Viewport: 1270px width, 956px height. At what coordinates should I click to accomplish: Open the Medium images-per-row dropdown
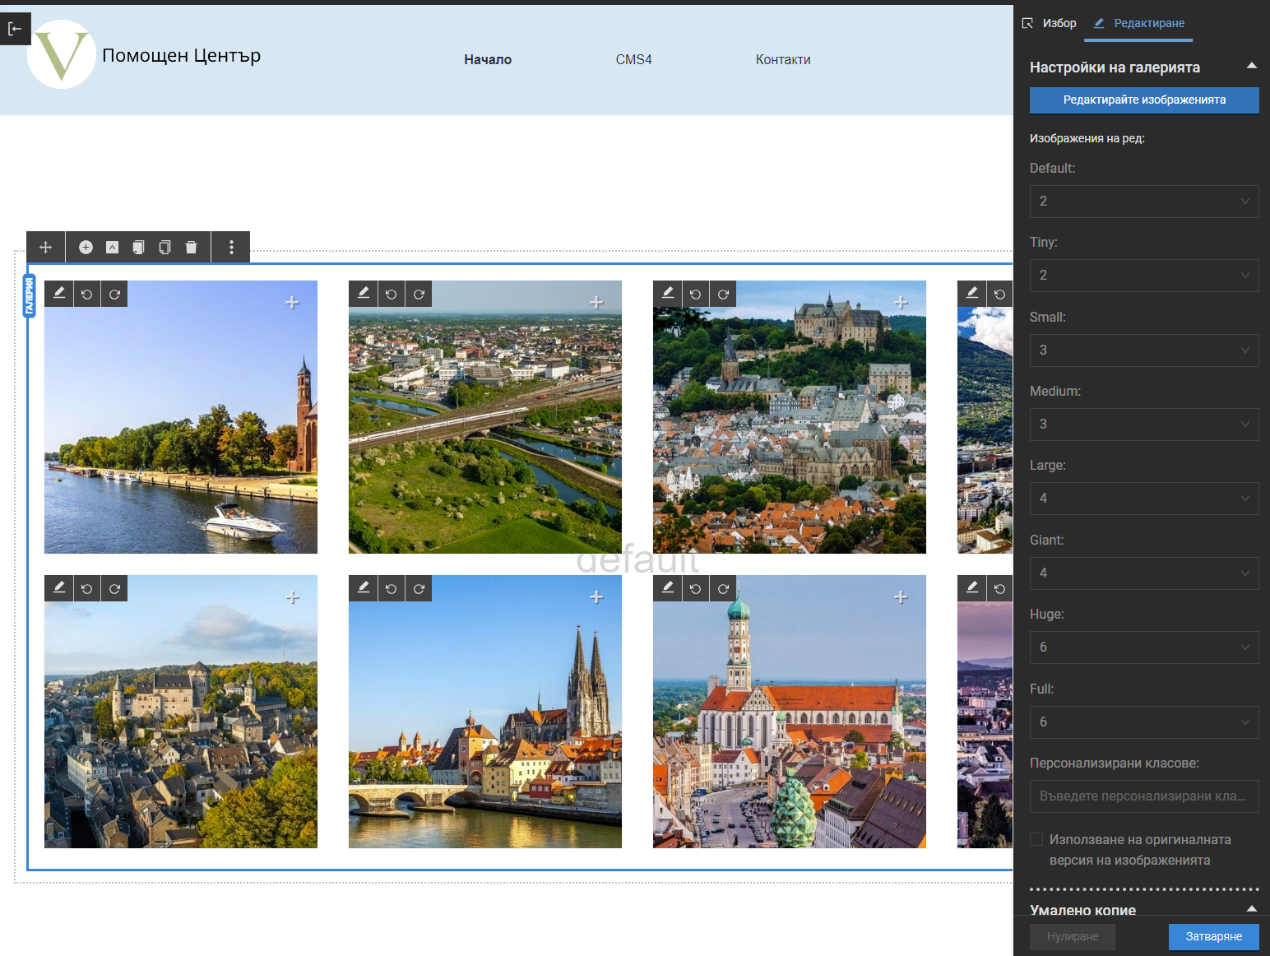1143,425
